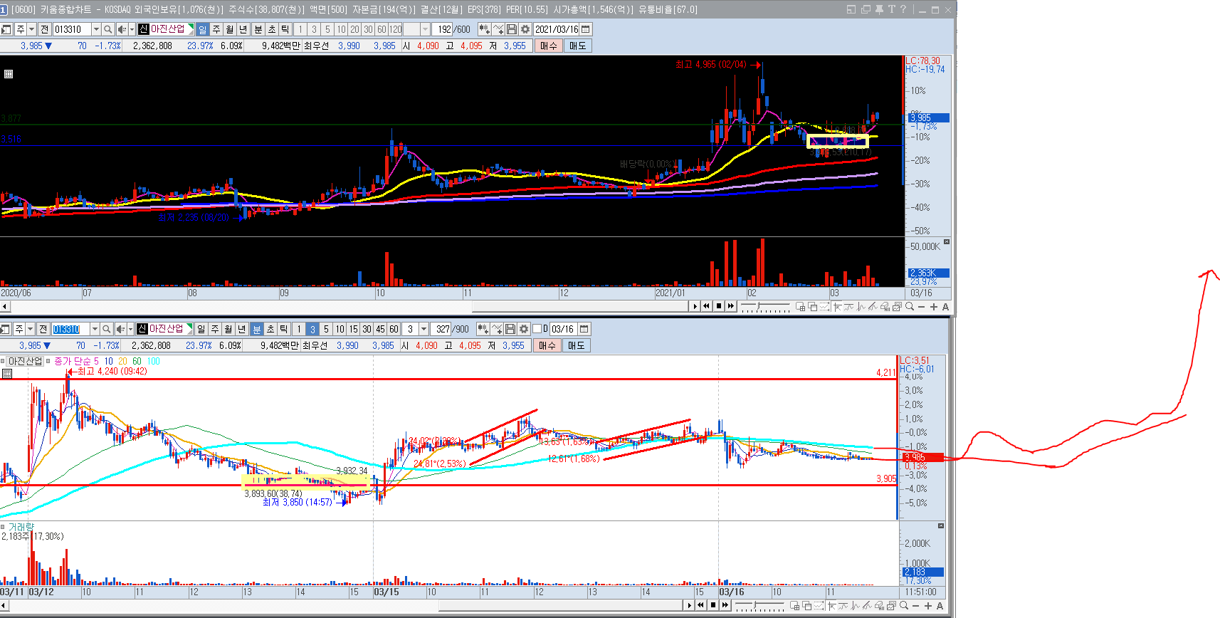The width and height of the screenshot is (1220, 618).
Task: Open 주 type dropdown arrow in lower toolbar
Action: click(31, 329)
